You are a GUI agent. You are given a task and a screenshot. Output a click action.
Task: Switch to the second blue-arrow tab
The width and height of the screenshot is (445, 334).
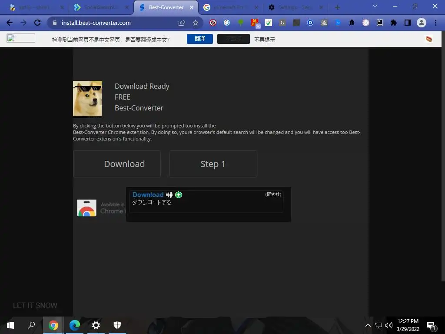click(x=100, y=7)
